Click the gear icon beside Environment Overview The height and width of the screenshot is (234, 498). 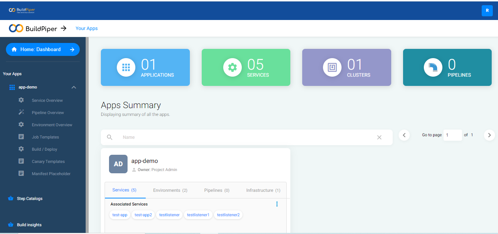(x=21, y=124)
